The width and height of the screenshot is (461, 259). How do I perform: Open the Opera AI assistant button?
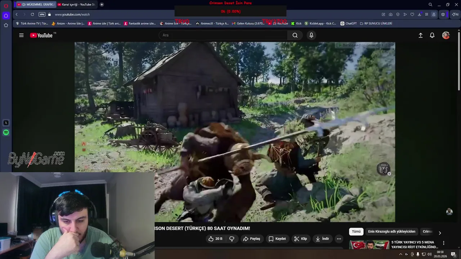click(x=455, y=14)
